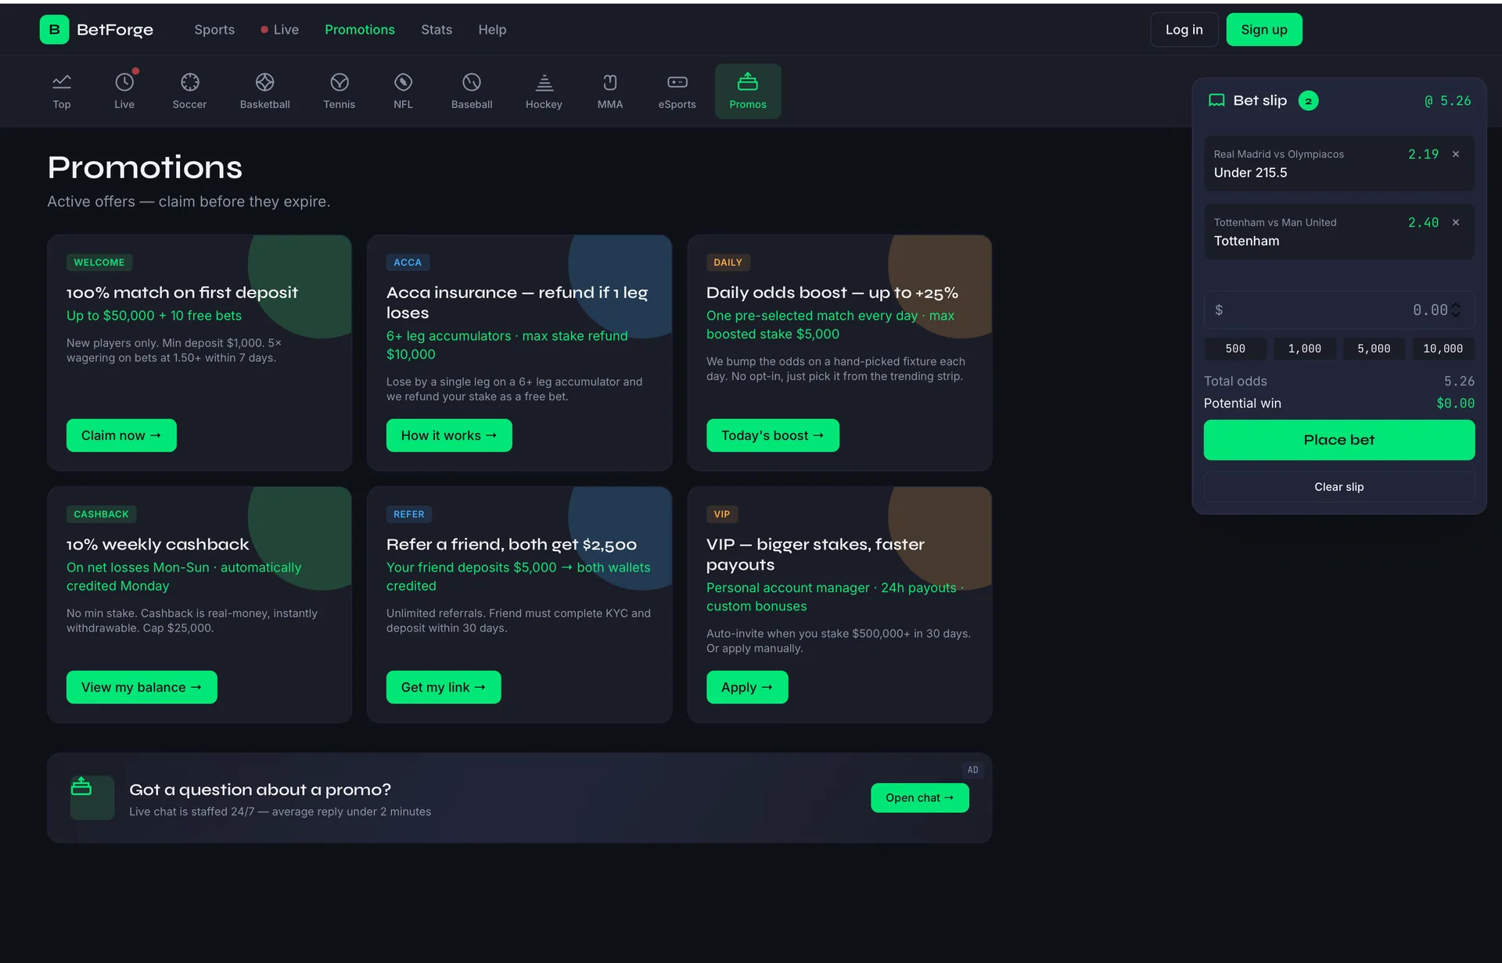Apply for the VIP program

(x=747, y=687)
